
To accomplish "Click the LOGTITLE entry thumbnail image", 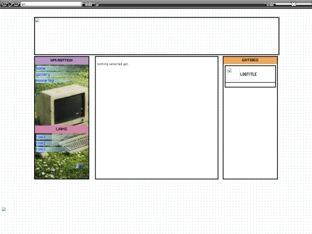I will click(233, 74).
